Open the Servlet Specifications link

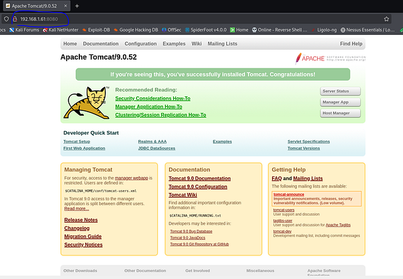click(x=309, y=141)
